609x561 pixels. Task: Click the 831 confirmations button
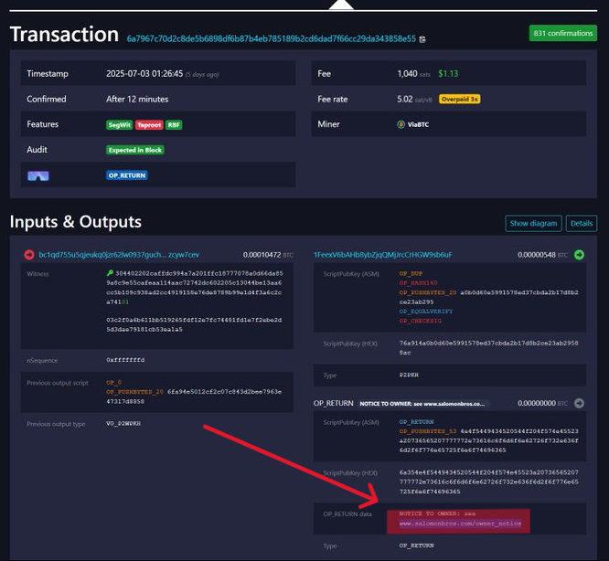[562, 33]
